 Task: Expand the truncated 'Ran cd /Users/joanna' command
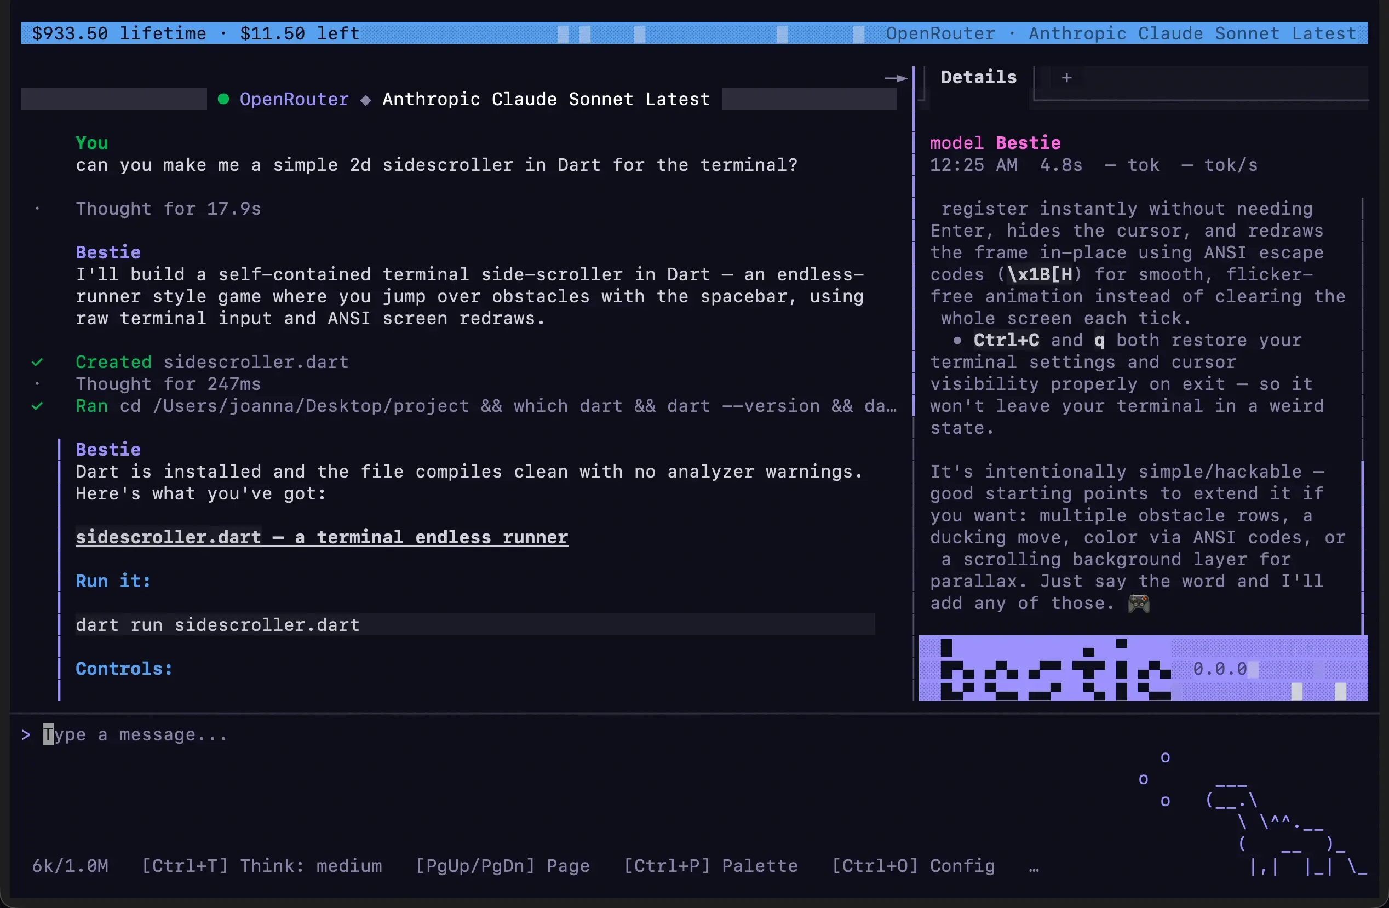tap(486, 406)
